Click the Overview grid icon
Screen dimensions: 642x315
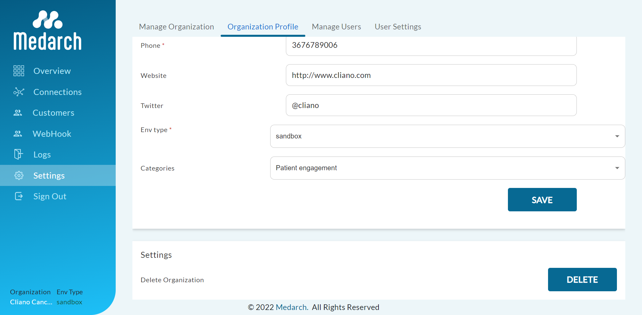19,71
